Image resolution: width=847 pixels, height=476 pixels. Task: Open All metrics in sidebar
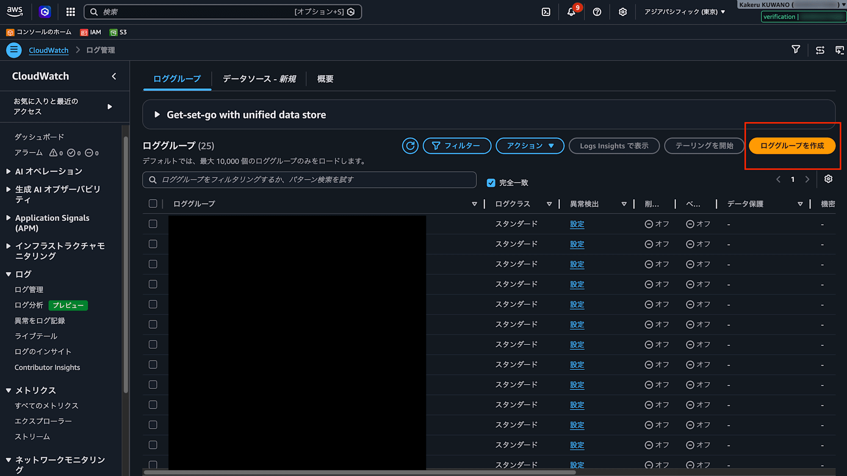coord(47,406)
